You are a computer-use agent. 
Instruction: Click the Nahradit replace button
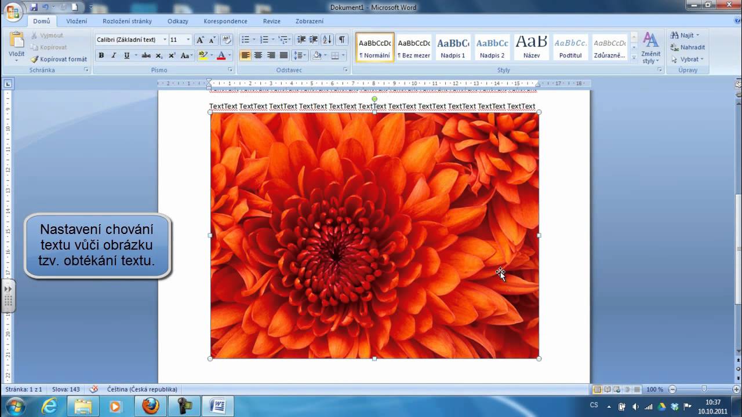click(x=688, y=47)
